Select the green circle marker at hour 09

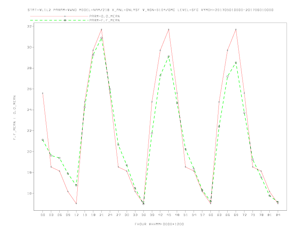click(x=68, y=174)
